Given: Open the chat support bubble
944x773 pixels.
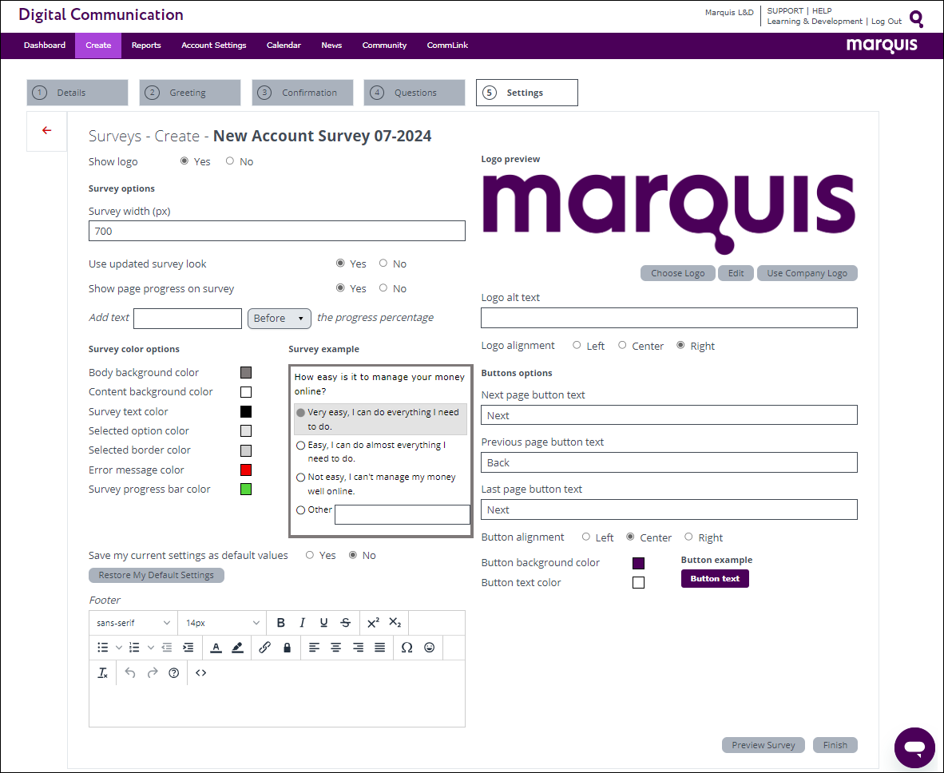Looking at the screenshot, I should (914, 747).
